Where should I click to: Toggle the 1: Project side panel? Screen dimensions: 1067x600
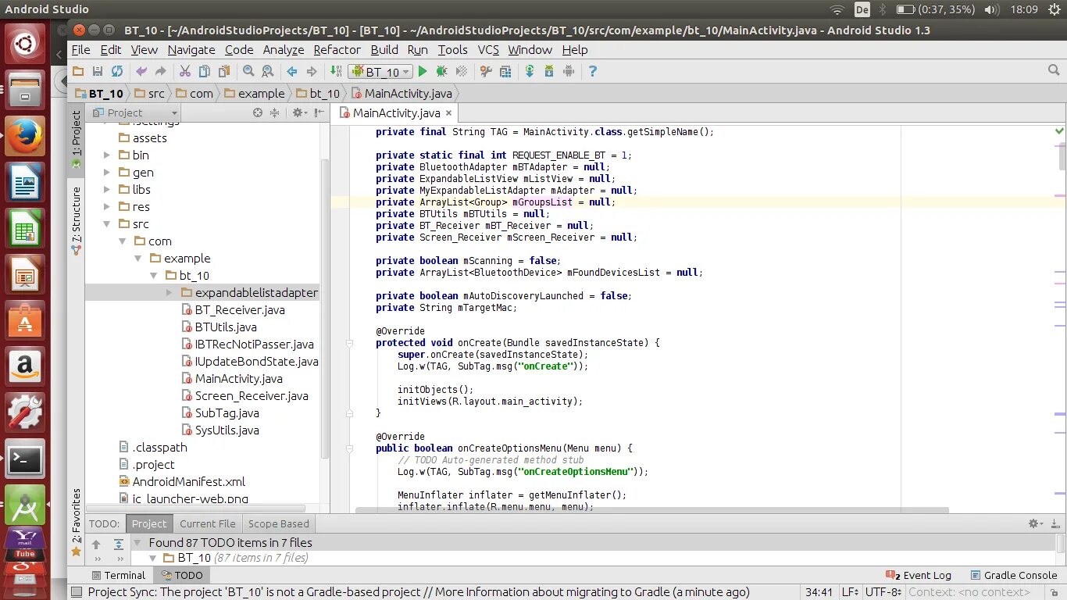(x=76, y=139)
